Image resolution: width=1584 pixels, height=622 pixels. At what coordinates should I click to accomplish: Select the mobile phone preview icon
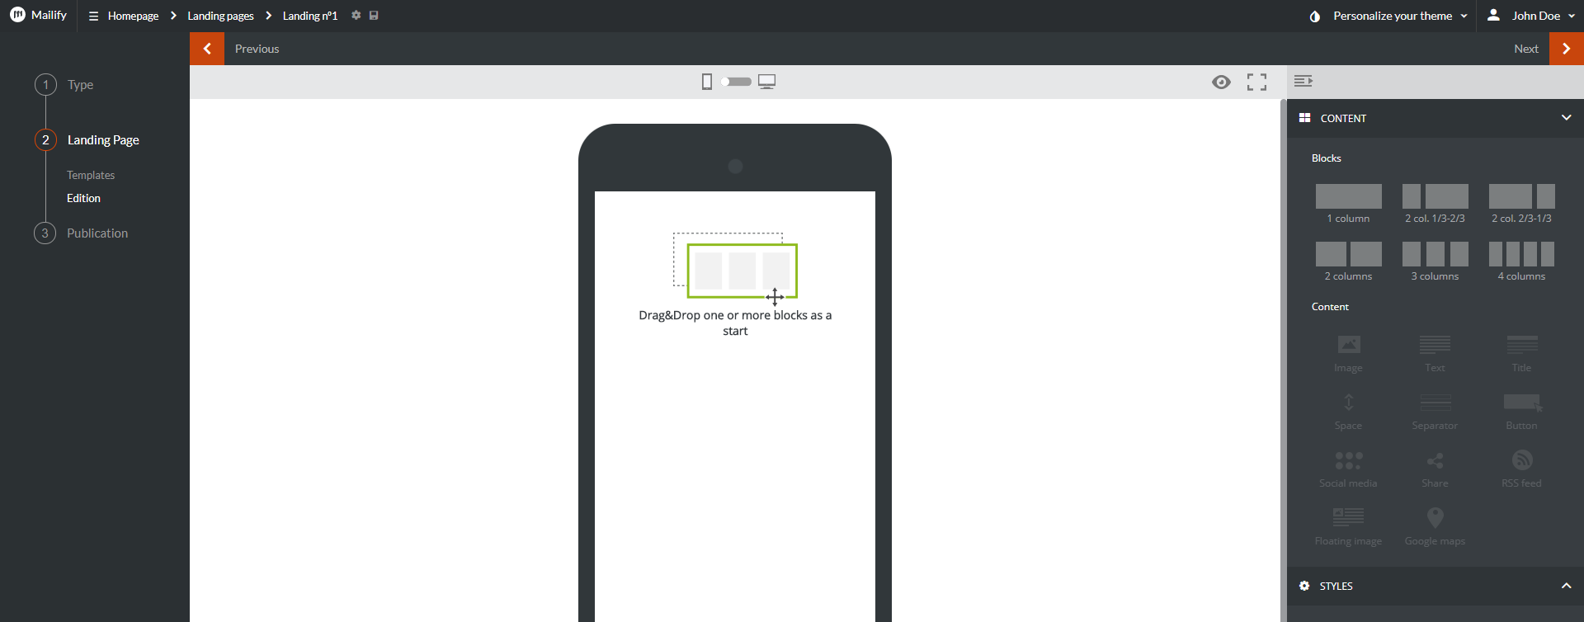point(707,82)
